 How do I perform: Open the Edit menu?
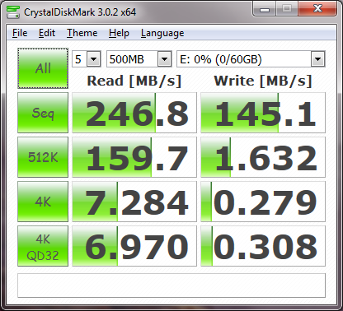pos(47,33)
